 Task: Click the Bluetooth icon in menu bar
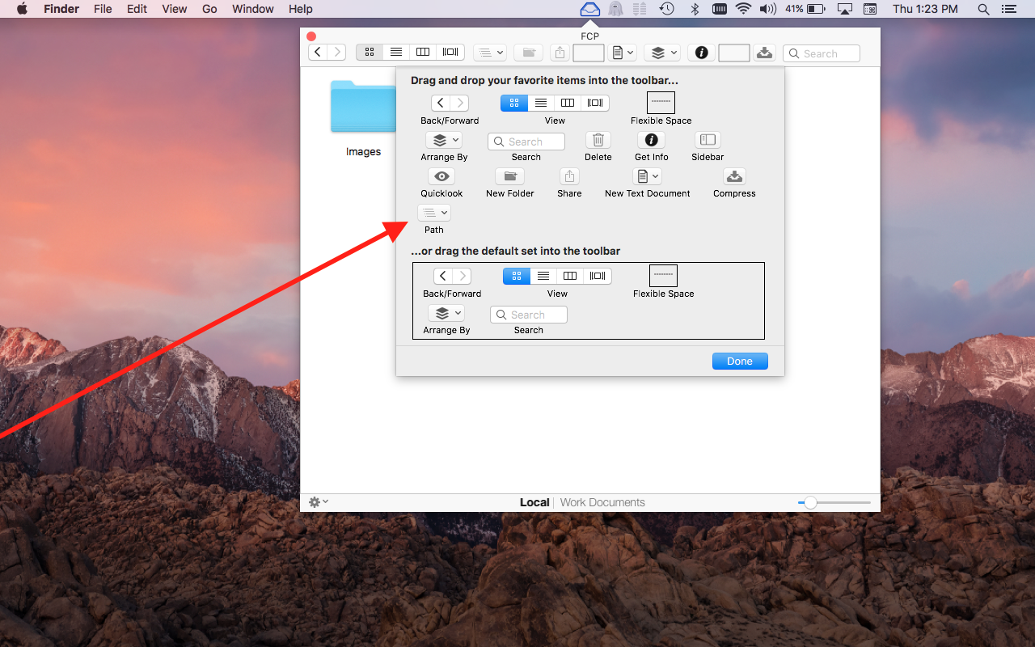click(694, 9)
